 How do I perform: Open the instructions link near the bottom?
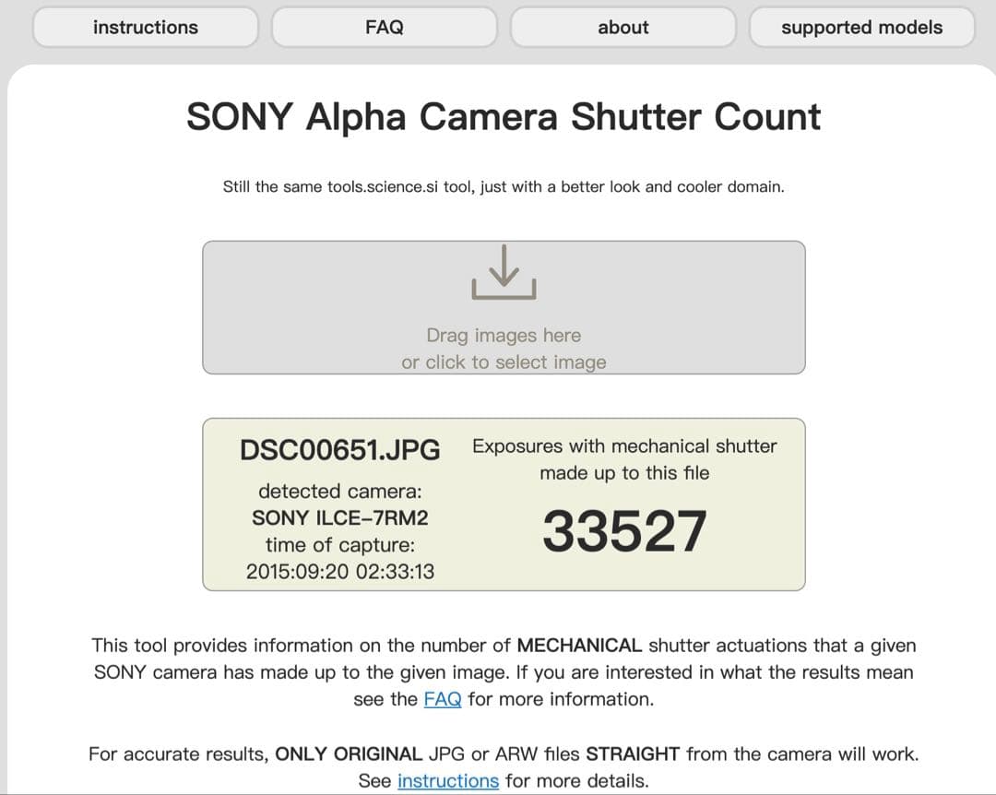(x=447, y=780)
